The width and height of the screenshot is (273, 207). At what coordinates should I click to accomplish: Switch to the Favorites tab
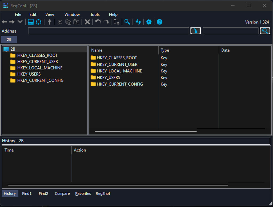pyautogui.click(x=83, y=194)
